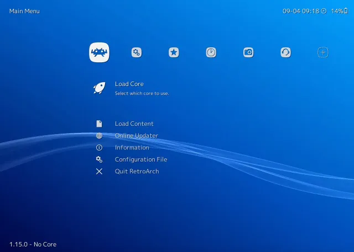The height and width of the screenshot is (252, 354).
Task: Select the Load Core menu entry
Action: pyautogui.click(x=129, y=84)
